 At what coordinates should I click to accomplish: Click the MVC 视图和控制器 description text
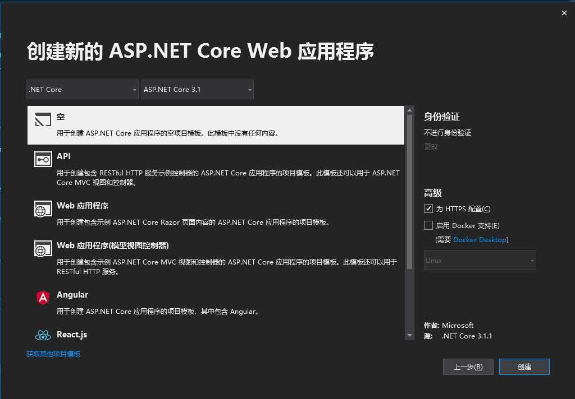point(227,267)
